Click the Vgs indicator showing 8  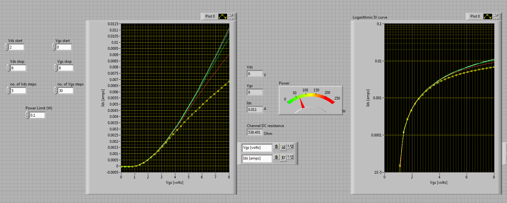pyautogui.click(x=255, y=92)
